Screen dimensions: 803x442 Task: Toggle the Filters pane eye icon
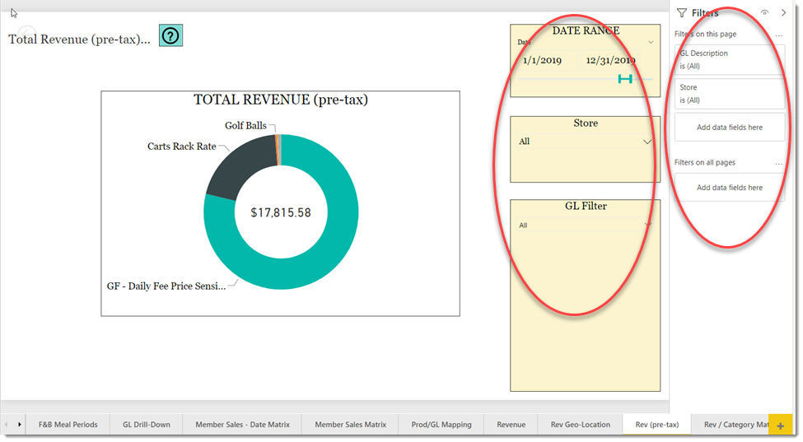pos(764,13)
